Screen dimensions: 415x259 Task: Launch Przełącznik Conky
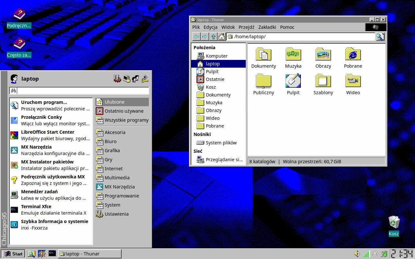coord(51,120)
